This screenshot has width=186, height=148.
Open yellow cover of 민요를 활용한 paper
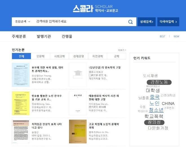tap(21, 103)
